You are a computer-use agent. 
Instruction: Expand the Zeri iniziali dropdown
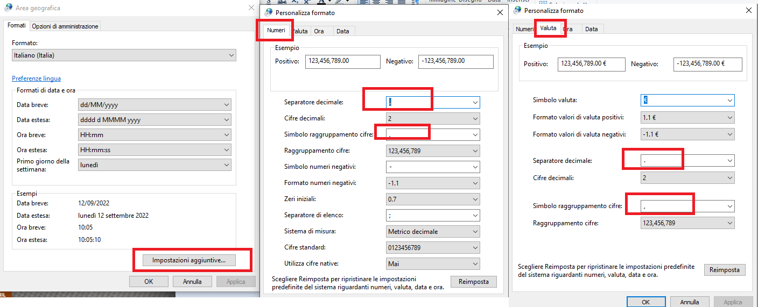433,199
